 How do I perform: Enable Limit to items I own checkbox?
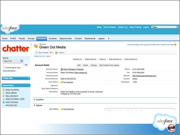(4, 67)
